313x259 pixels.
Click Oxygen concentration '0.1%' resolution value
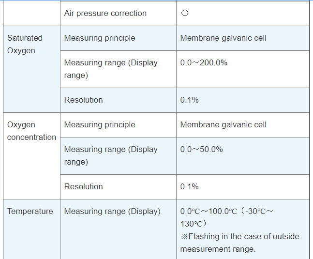pyautogui.click(x=189, y=186)
